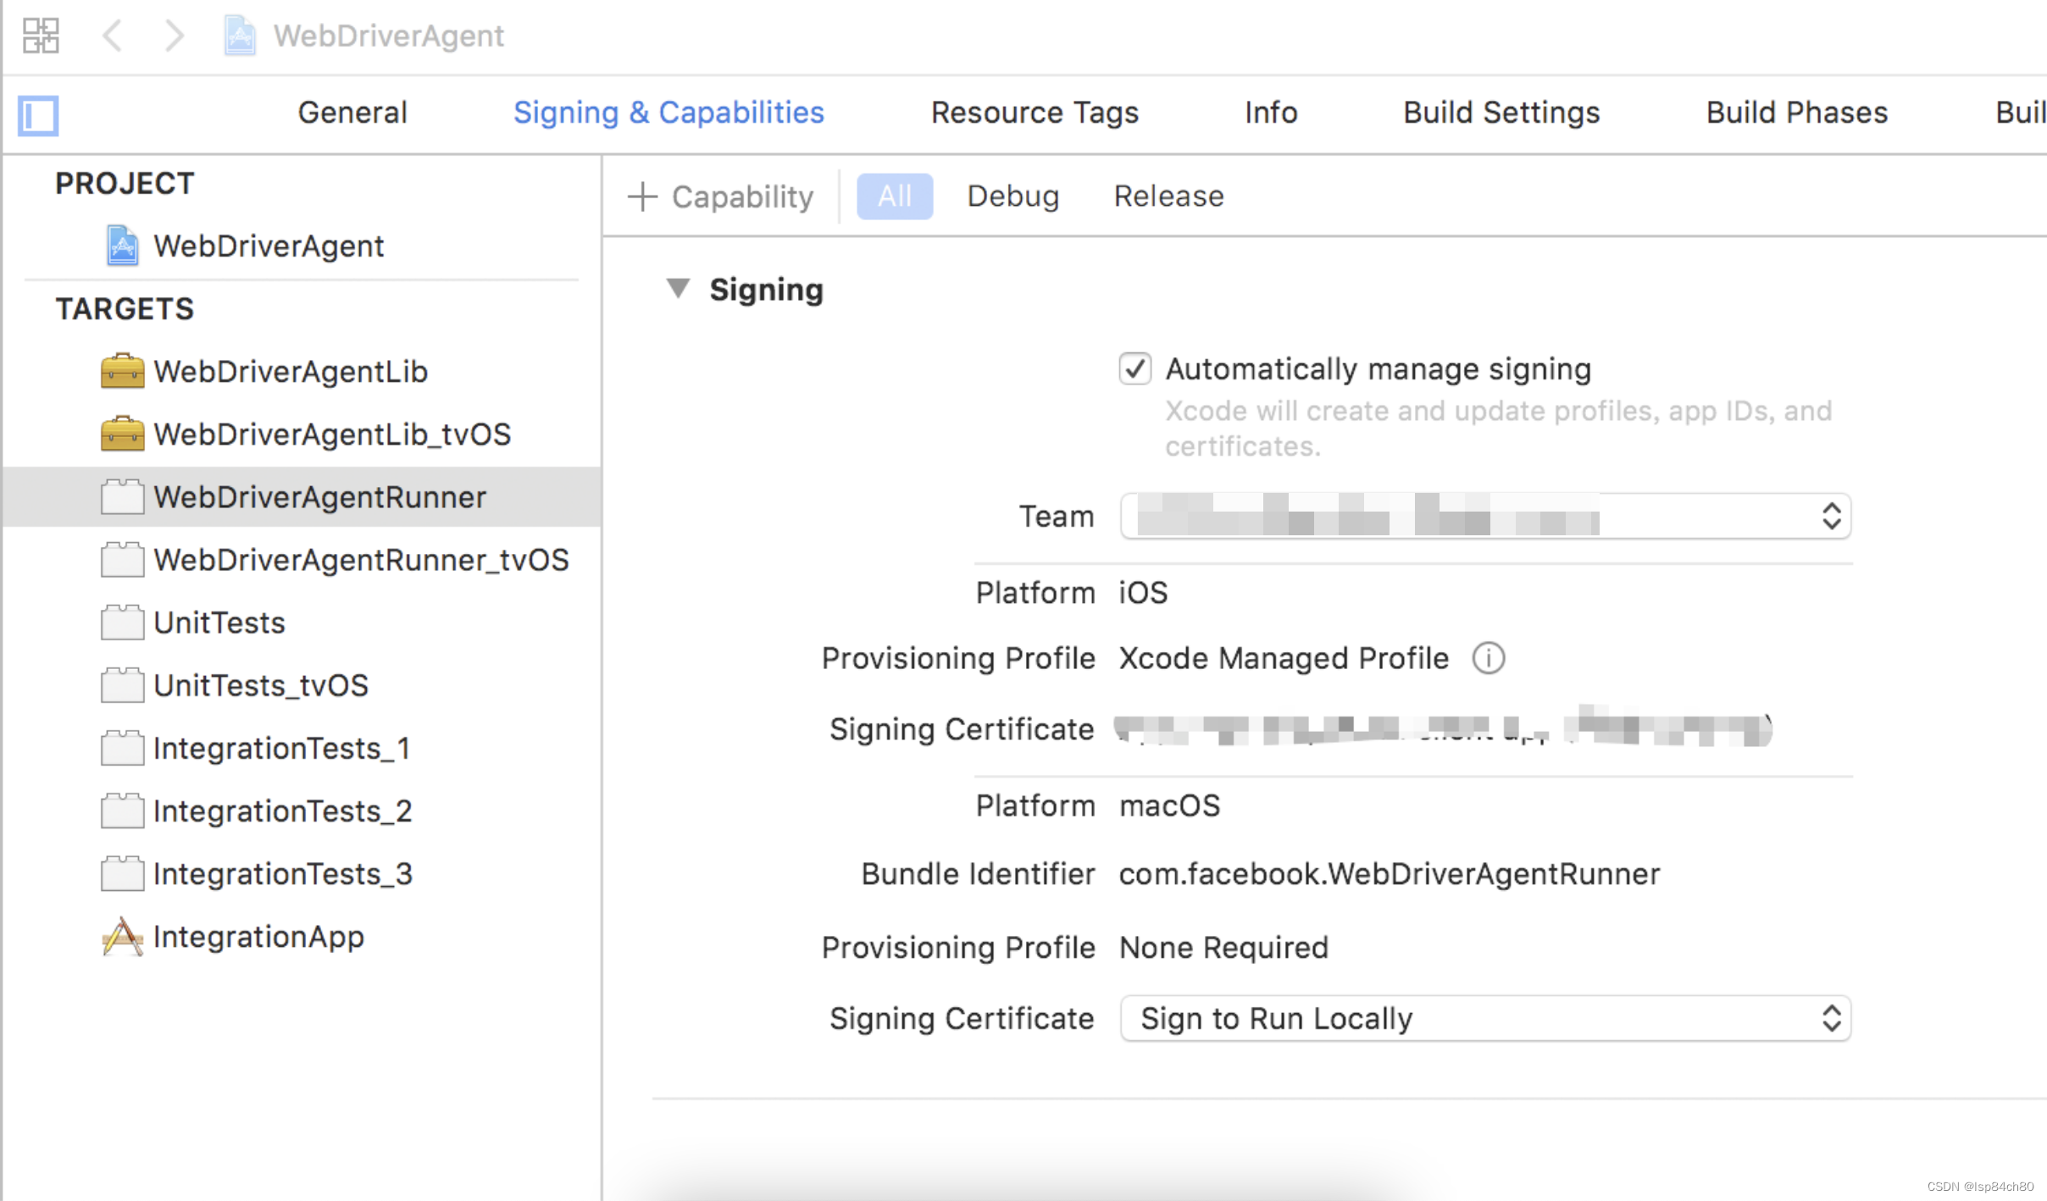Click the Provisioning Profile info icon

coord(1492,658)
